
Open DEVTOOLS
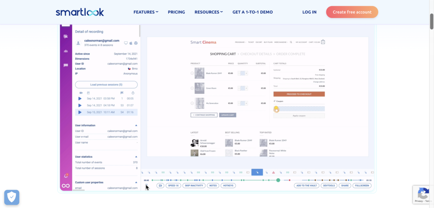point(329,186)
